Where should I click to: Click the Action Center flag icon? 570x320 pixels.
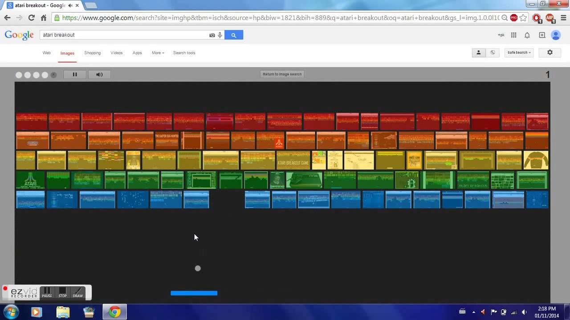493,312
